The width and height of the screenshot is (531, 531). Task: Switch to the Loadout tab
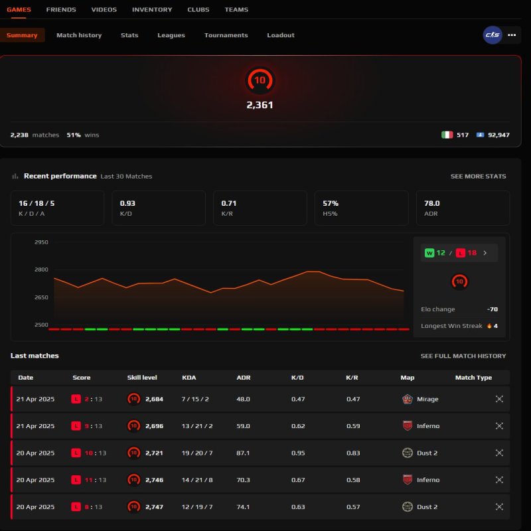click(280, 35)
